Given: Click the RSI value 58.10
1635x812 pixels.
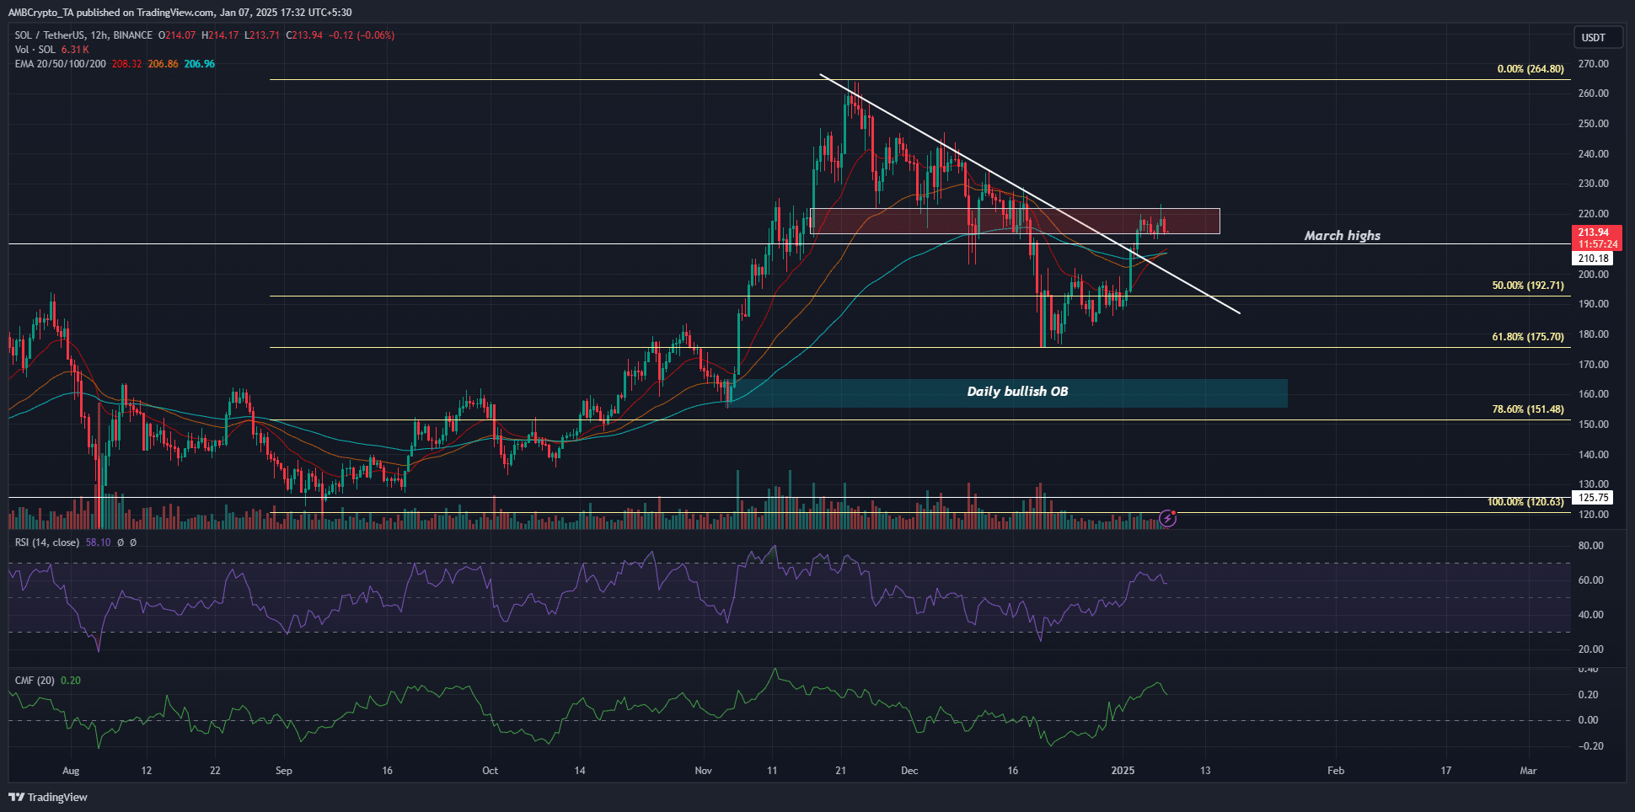Looking at the screenshot, I should pos(98,542).
